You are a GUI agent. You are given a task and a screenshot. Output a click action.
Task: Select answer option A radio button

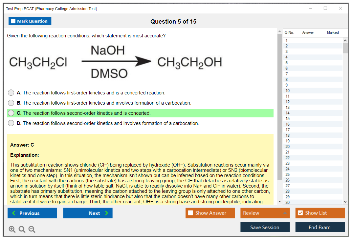(11, 93)
